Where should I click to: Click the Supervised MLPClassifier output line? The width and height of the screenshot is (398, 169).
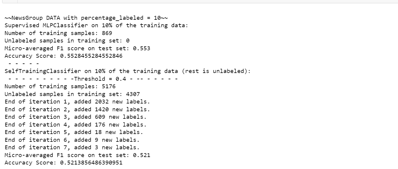click(96, 25)
